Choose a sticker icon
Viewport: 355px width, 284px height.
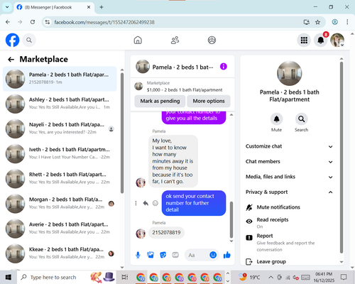coord(163,255)
